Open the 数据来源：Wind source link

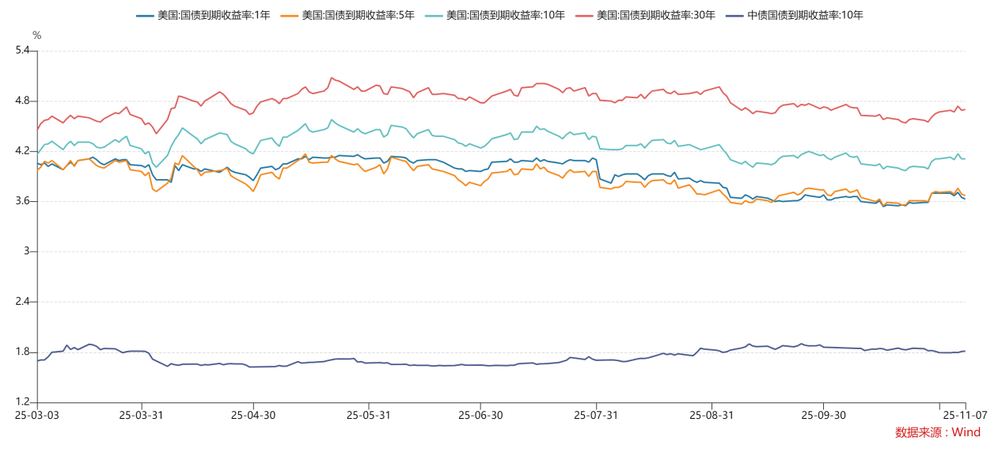pyautogui.click(x=937, y=432)
